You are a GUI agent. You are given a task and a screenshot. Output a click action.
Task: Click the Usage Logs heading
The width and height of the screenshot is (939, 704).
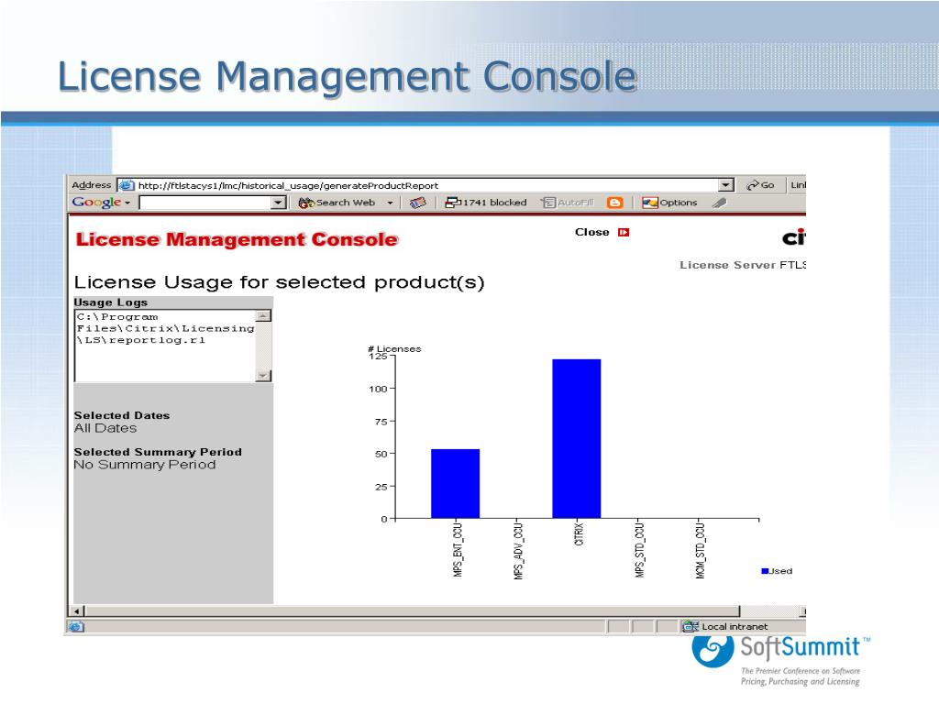110,302
